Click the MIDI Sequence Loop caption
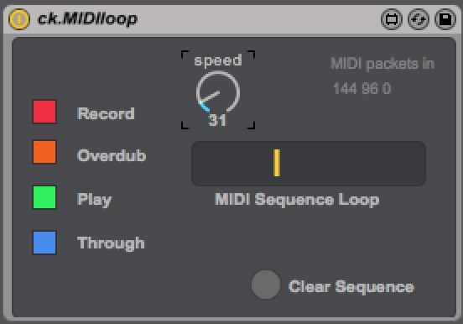Viewport: 463px width, 324px height. point(297,200)
